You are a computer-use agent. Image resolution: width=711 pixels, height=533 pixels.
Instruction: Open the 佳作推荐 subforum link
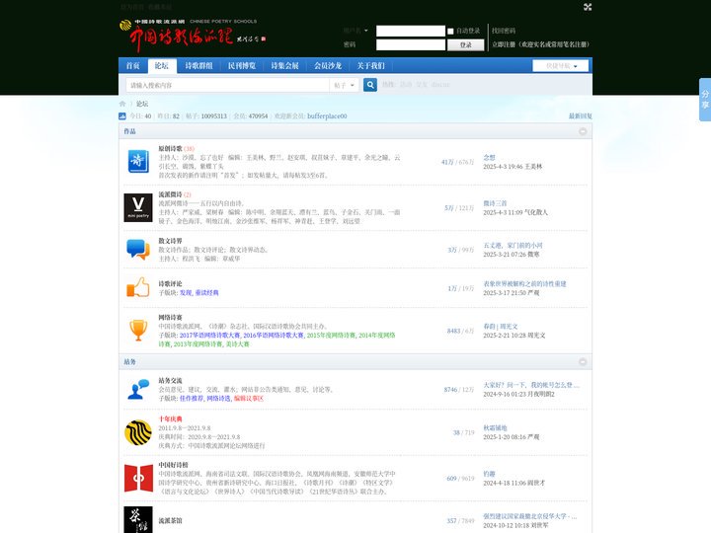pos(192,399)
